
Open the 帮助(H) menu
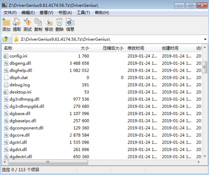pyautogui.click(x=102, y=13)
